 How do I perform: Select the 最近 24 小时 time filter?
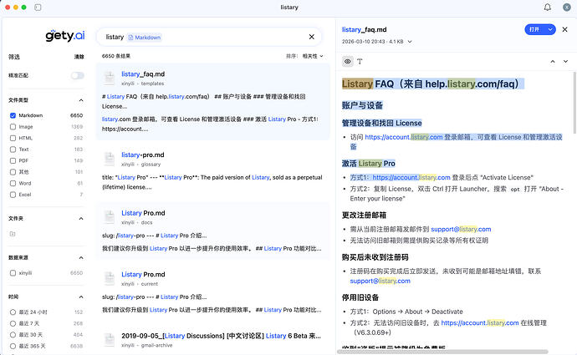13,312
